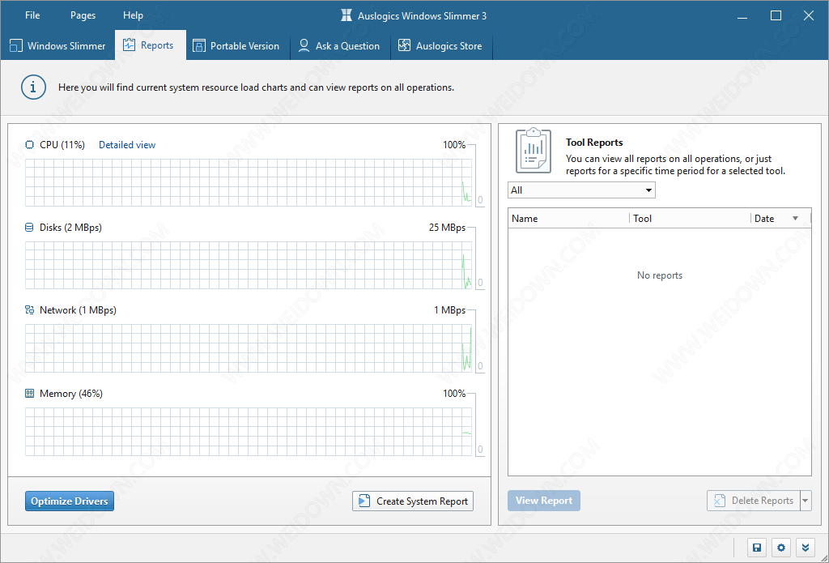This screenshot has width=829, height=563.
Task: Click the 25 MBps scale label
Action: click(447, 228)
